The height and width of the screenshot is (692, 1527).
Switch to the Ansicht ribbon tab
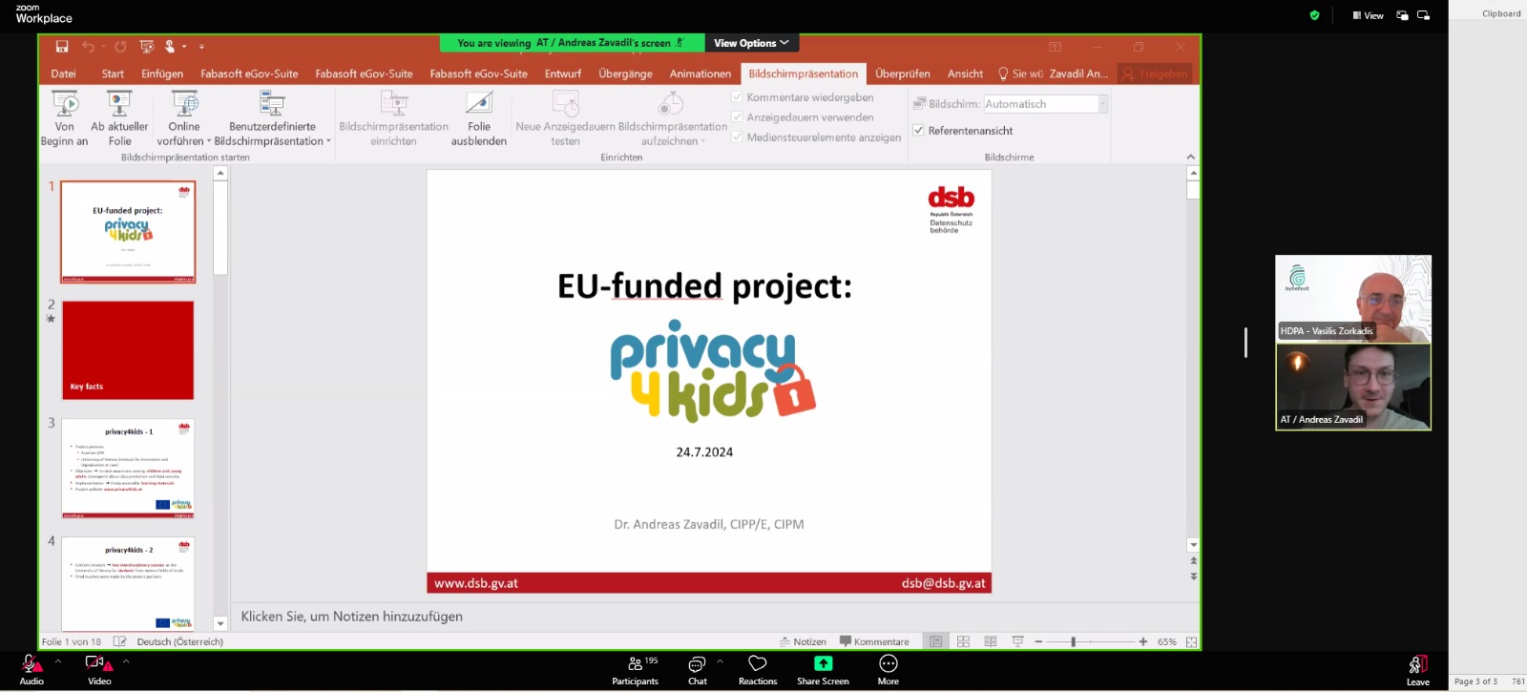[x=965, y=73]
